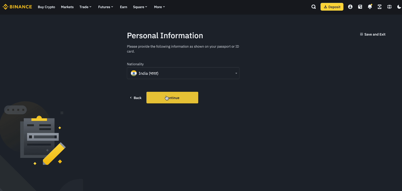Open the wallet icon
This screenshot has height=191, width=402.
tap(360, 7)
